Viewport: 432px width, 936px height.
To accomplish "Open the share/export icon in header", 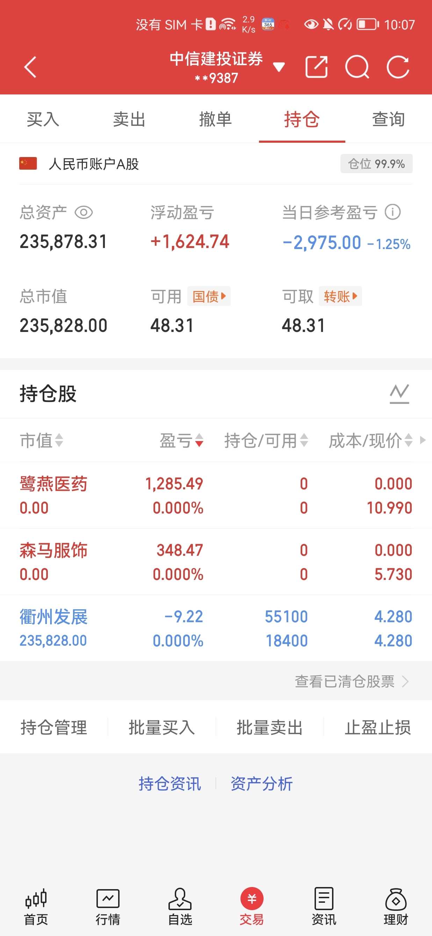I will [x=317, y=67].
